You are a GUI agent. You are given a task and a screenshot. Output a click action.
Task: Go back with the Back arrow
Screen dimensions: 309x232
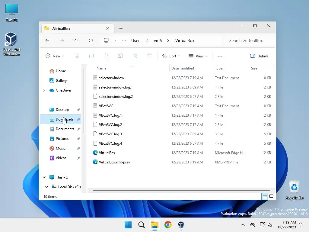[47, 40]
